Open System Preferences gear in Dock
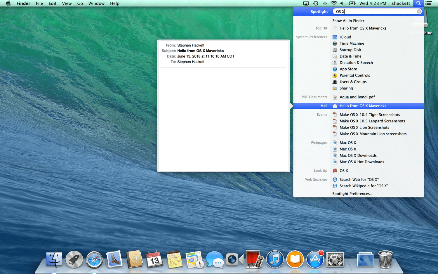Viewport: 438px width, 274px height. [335, 260]
